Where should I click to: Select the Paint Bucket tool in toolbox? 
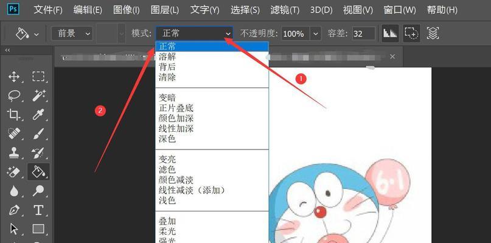pyautogui.click(x=38, y=172)
